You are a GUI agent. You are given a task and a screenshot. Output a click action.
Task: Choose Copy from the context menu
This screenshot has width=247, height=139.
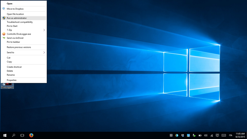[24, 61]
